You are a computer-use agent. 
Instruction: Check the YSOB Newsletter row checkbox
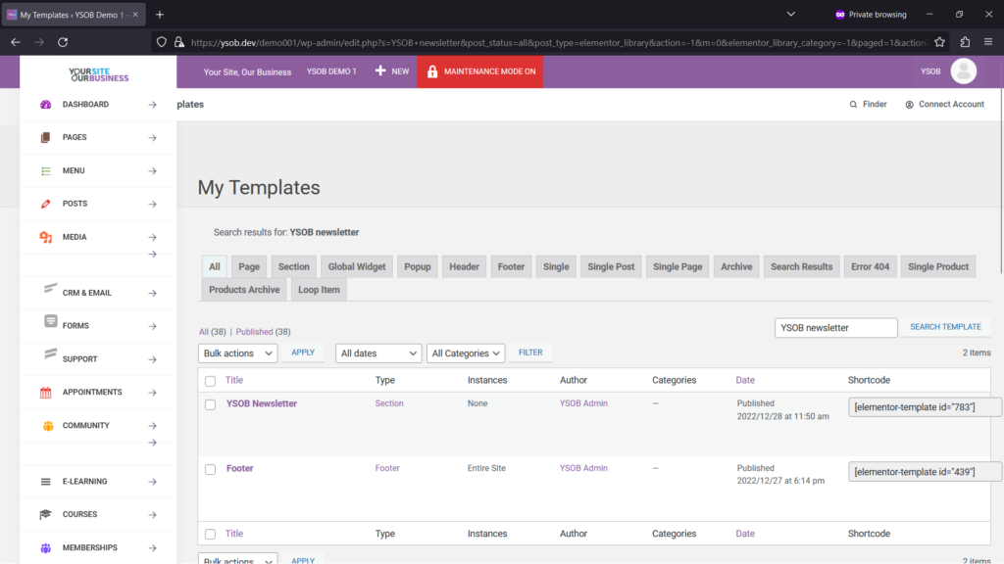click(210, 404)
